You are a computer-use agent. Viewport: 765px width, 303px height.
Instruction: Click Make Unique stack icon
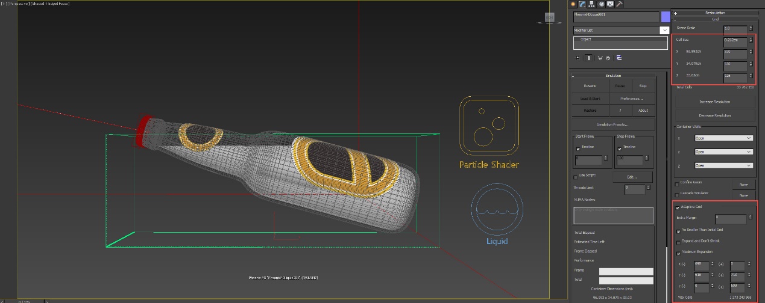point(600,58)
